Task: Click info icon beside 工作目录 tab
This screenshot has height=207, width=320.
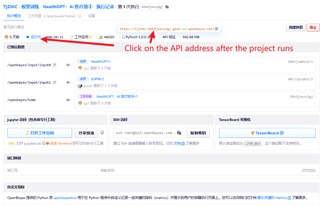Action: pos(79,16)
